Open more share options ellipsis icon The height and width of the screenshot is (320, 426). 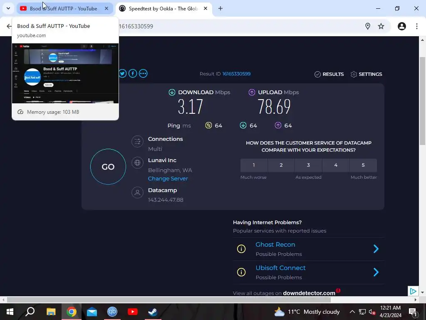143,73
